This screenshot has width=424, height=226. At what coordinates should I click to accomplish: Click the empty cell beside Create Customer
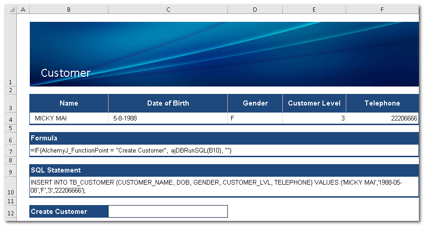pos(168,212)
